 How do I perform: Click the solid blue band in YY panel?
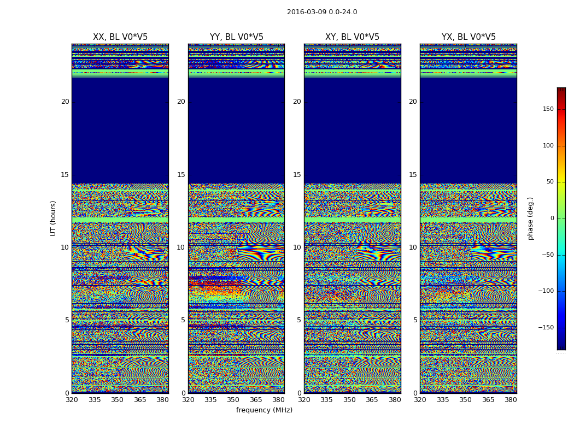coord(236,131)
